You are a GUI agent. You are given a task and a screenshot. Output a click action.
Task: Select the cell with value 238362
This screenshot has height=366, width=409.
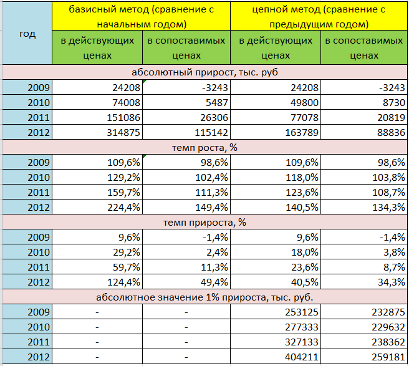[364, 342]
